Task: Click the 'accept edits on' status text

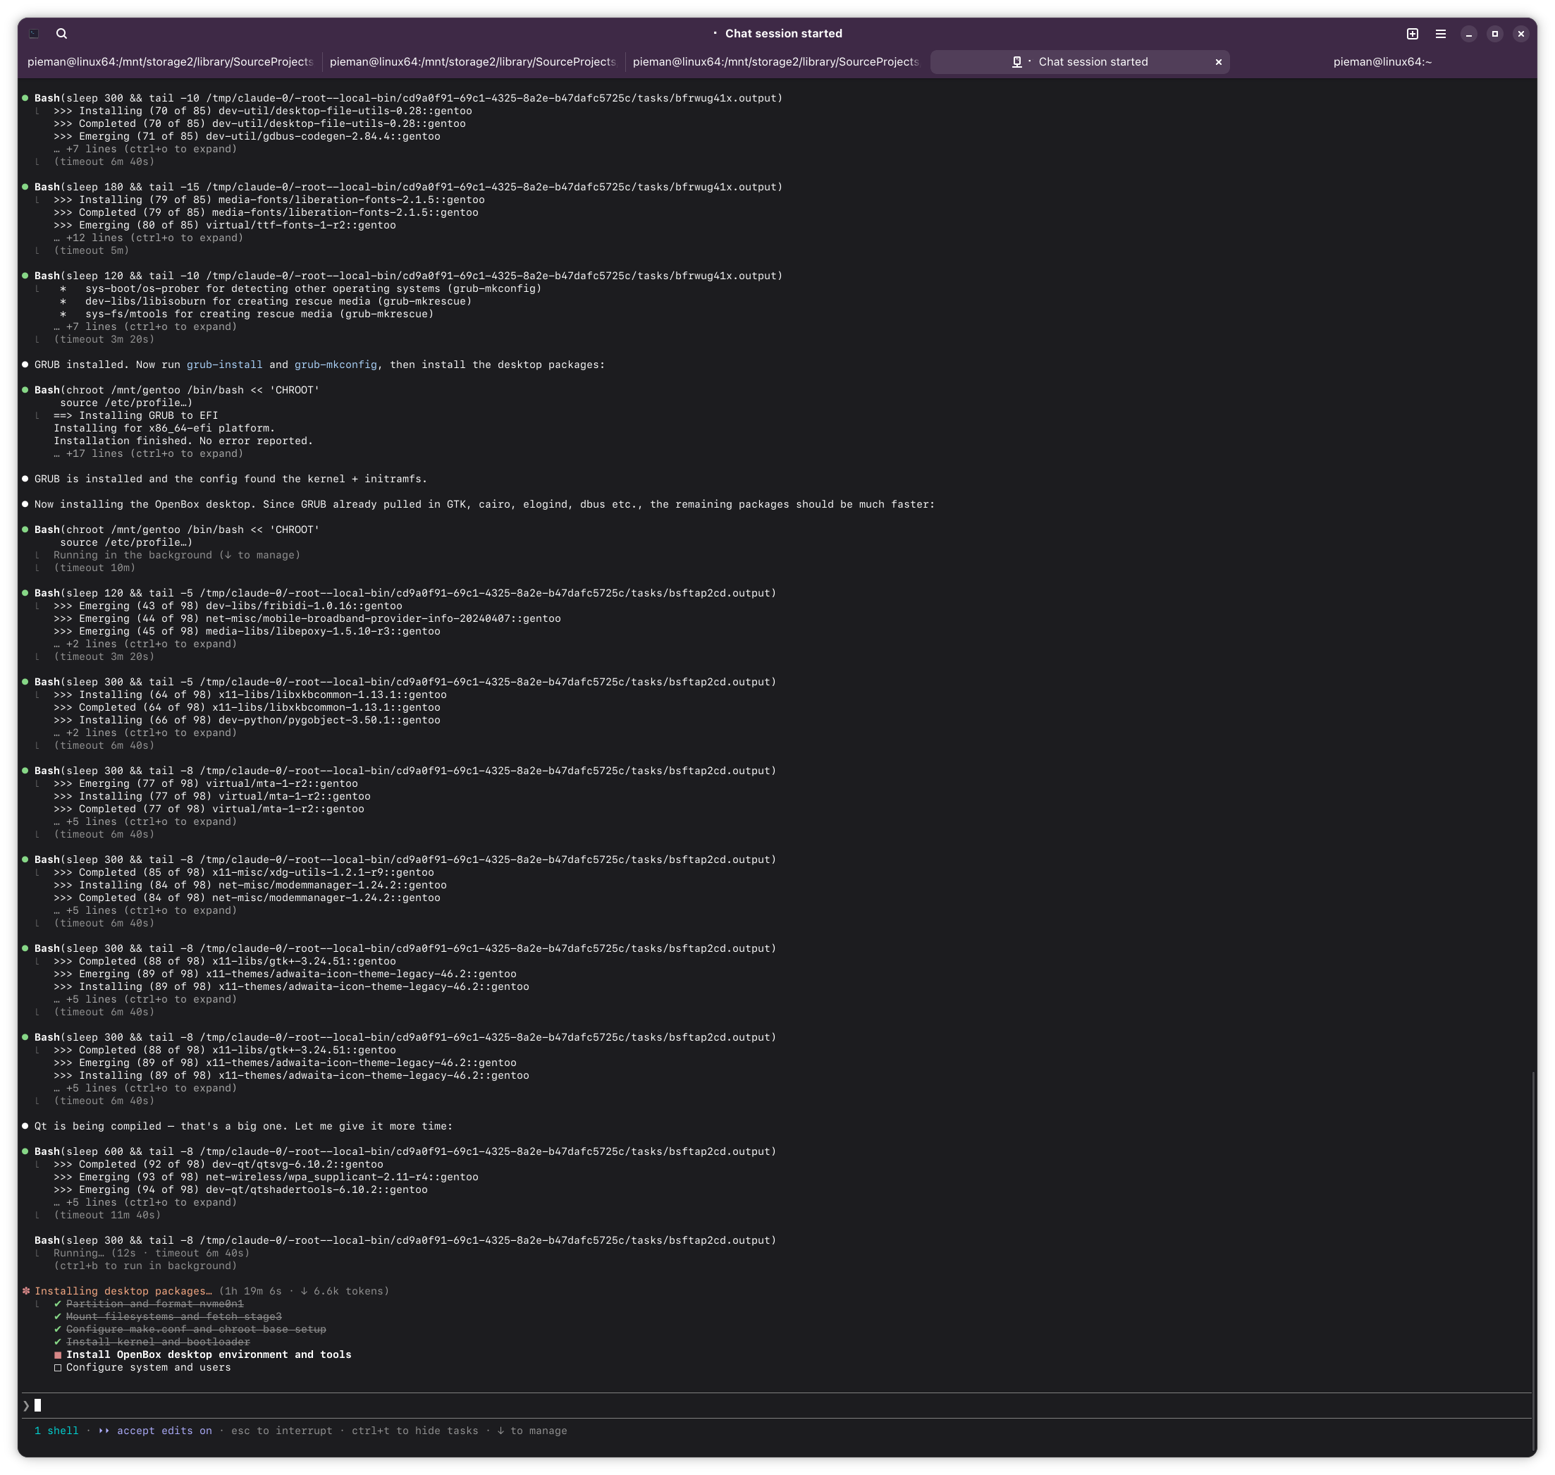Action: point(164,1431)
